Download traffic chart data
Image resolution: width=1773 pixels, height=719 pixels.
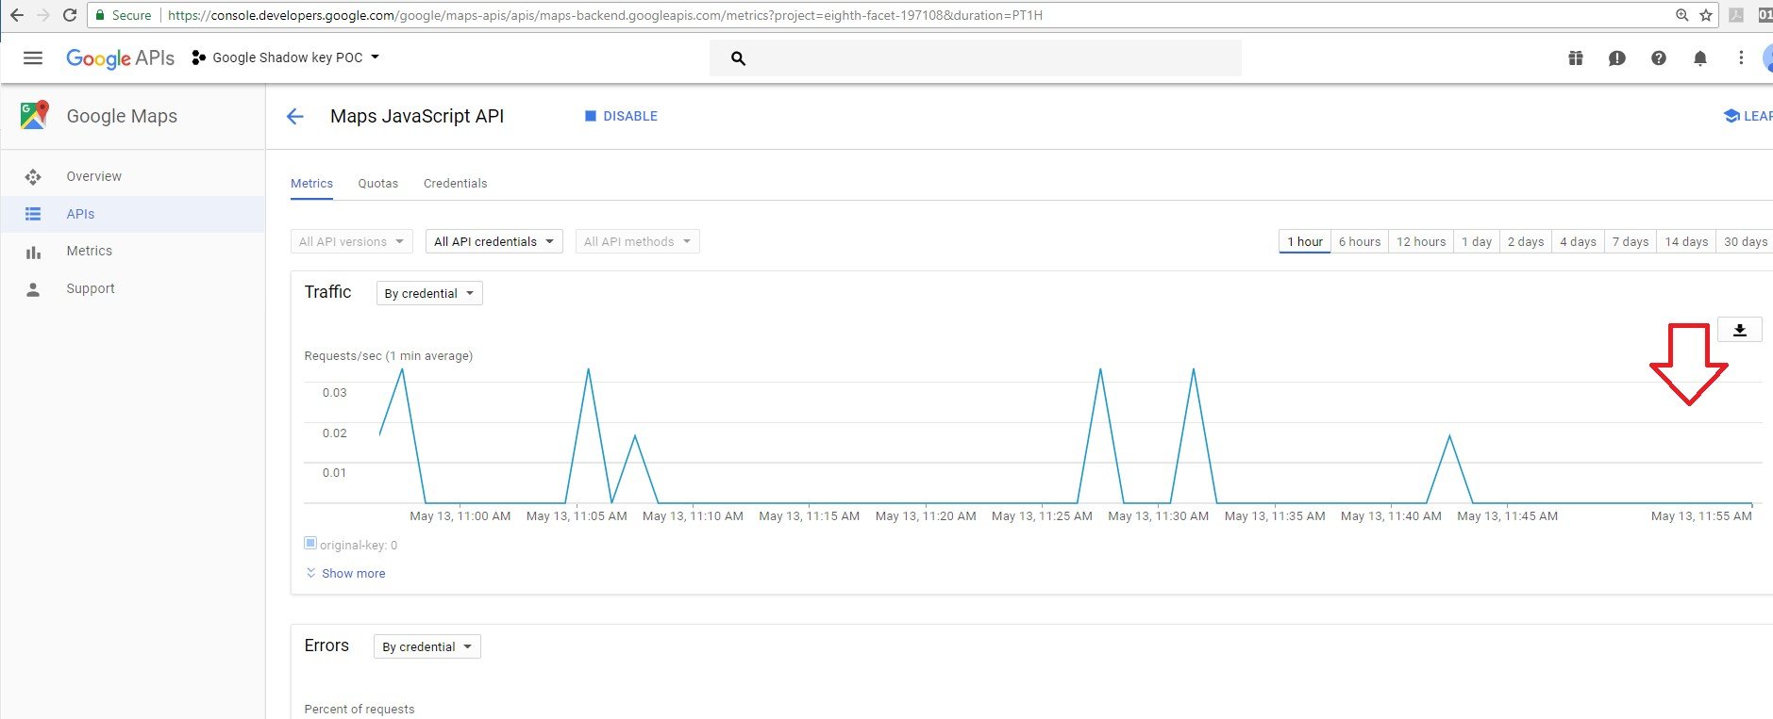1740,330
